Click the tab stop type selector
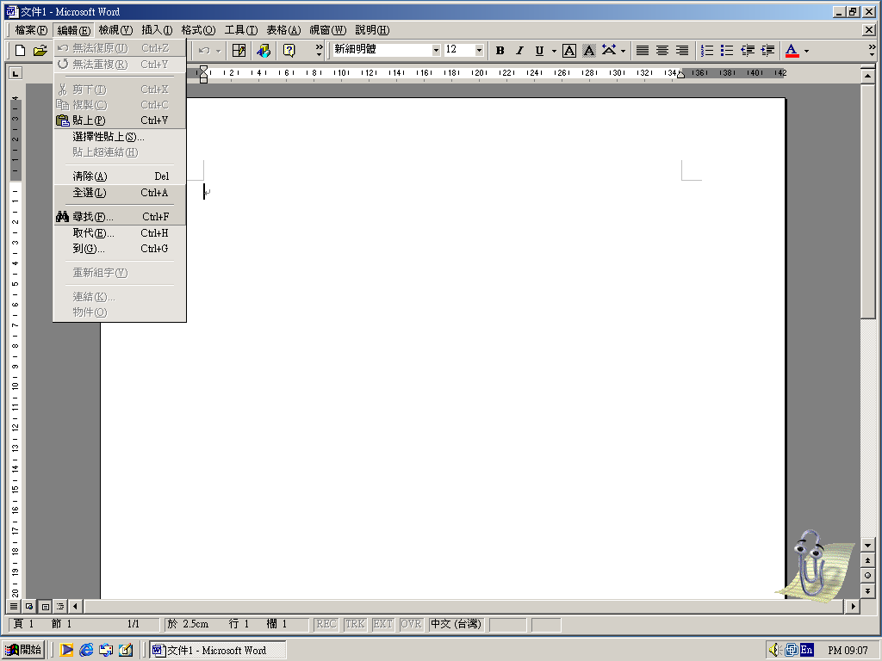The height and width of the screenshot is (661, 882). click(16, 73)
